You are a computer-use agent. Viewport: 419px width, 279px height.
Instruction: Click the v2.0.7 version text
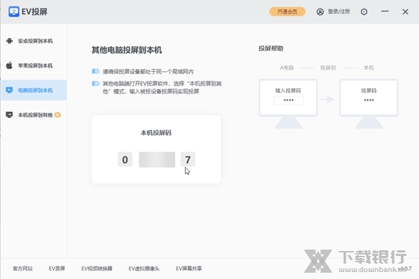click(404, 269)
